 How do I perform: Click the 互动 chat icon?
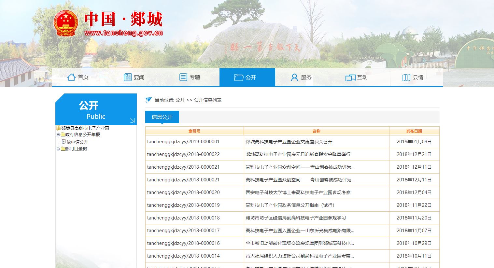point(350,78)
